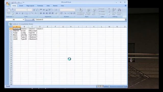
Task: Open Format as Table gallery
Action: coord(88,12)
